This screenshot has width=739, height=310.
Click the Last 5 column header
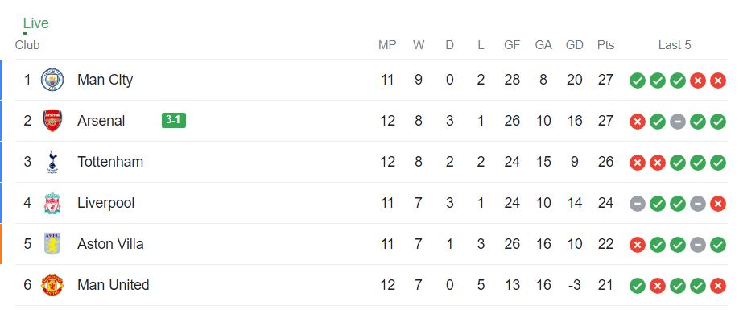(675, 45)
